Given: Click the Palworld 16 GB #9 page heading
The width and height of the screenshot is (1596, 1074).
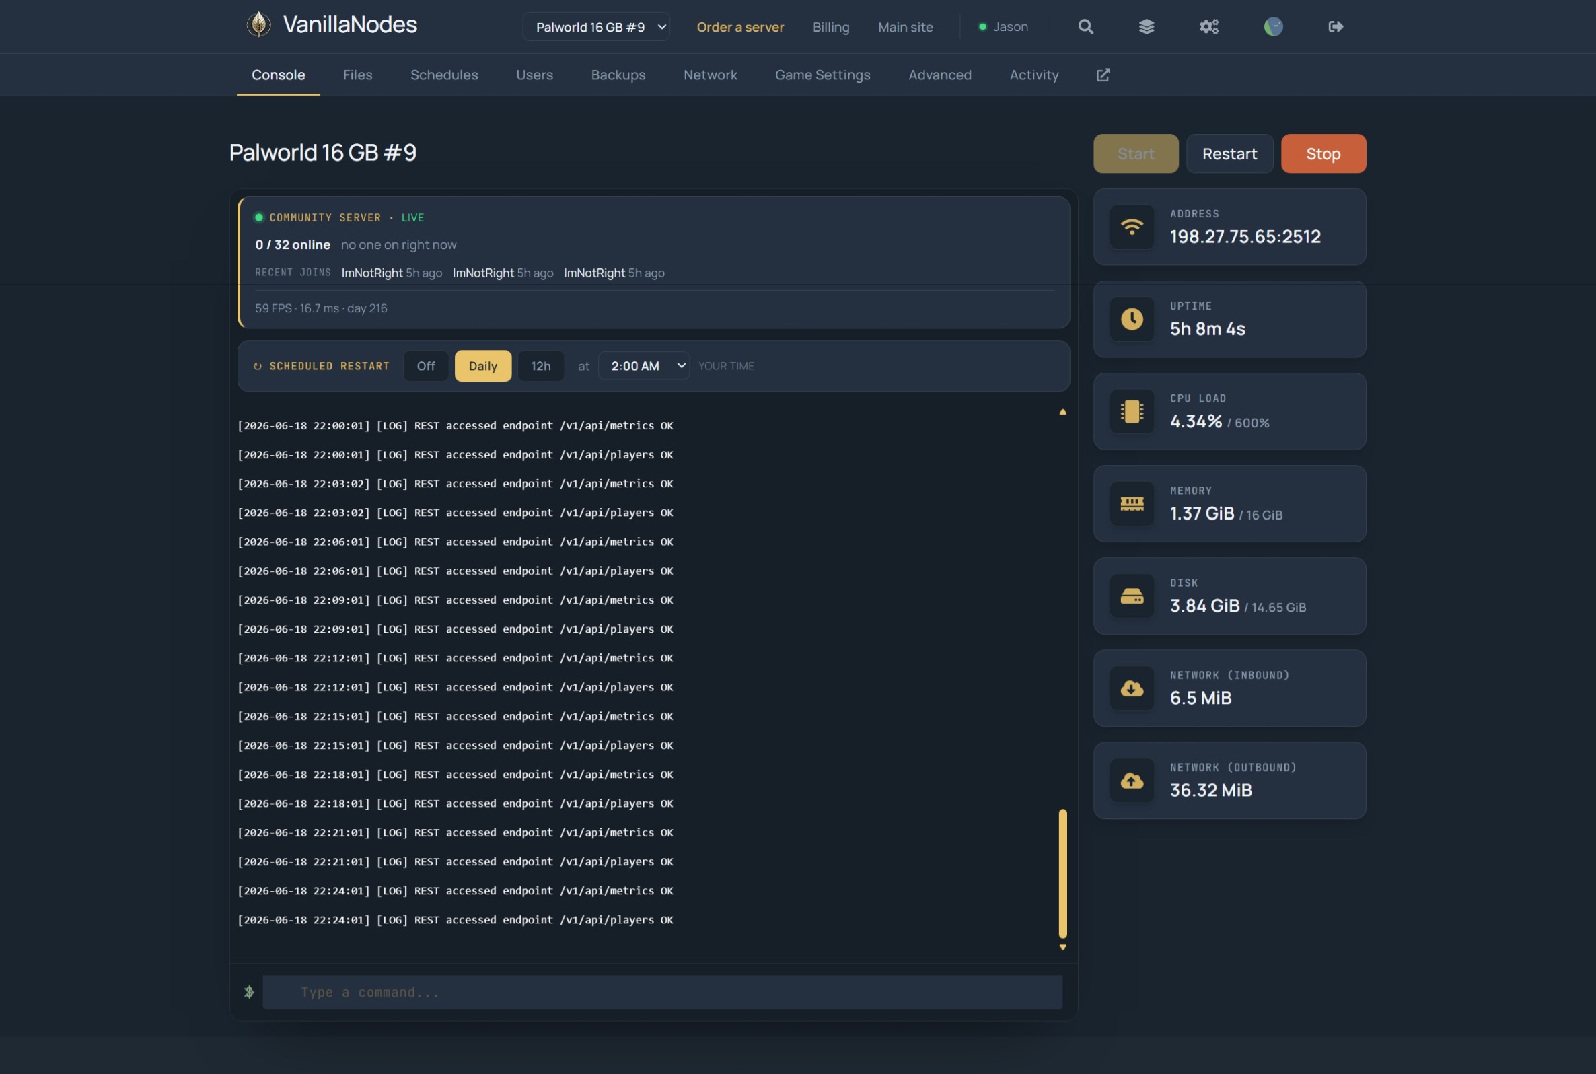Looking at the screenshot, I should click(322, 152).
